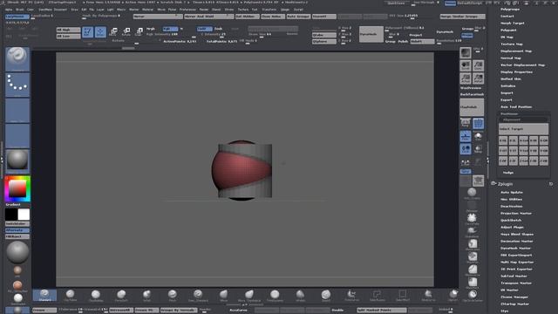The image size is (558, 314).
Task: Select the Move transform icon in top shelf
Action: (x=113, y=32)
